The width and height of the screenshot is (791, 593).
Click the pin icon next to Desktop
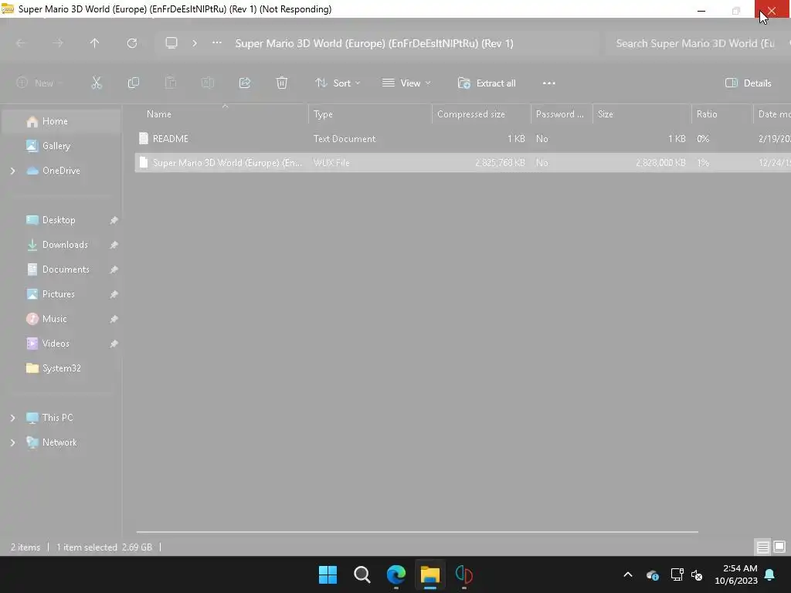pos(114,220)
